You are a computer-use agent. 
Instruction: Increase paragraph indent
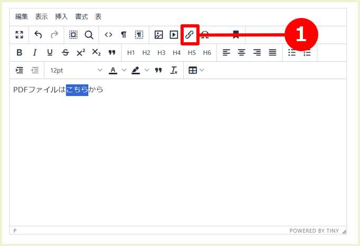(x=20, y=70)
